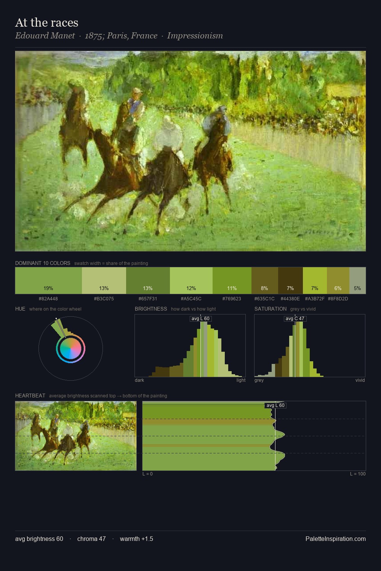Open the main At the races painting
This screenshot has height=571, width=381.
(x=190, y=151)
